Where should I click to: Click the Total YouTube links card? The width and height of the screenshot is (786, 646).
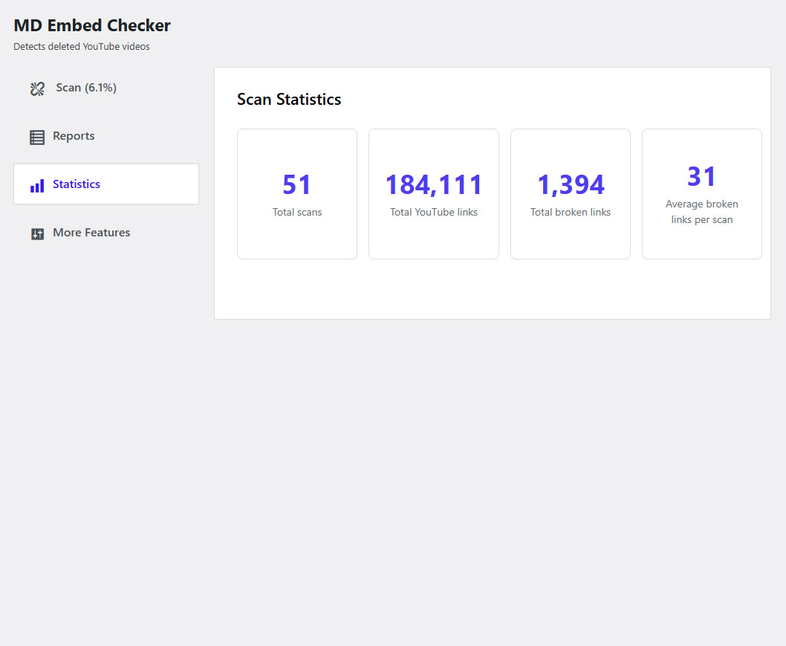(x=433, y=194)
